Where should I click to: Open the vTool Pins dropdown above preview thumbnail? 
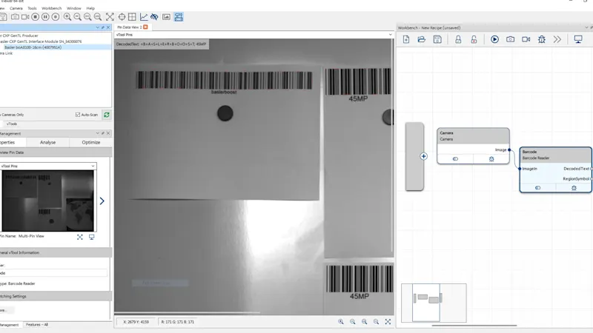coord(48,166)
